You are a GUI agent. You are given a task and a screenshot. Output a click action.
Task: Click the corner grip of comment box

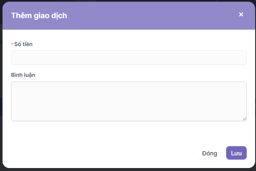(245, 119)
